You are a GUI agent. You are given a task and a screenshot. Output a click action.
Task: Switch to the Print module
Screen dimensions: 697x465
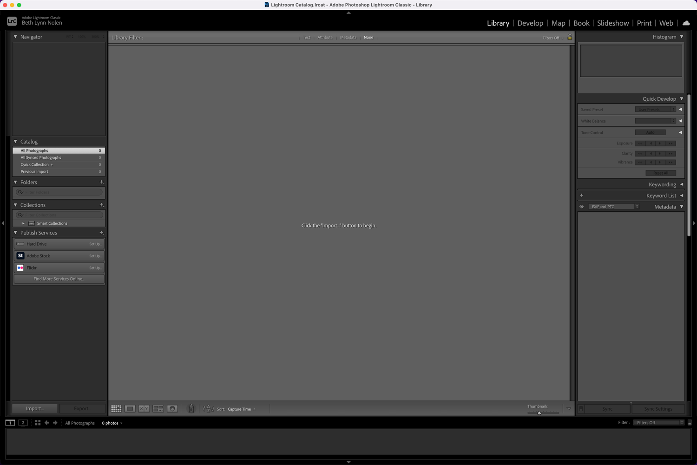[644, 23]
